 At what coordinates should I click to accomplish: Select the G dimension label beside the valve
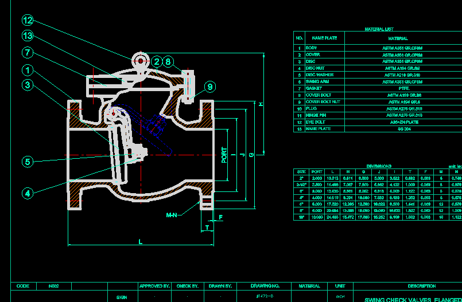coord(251,155)
